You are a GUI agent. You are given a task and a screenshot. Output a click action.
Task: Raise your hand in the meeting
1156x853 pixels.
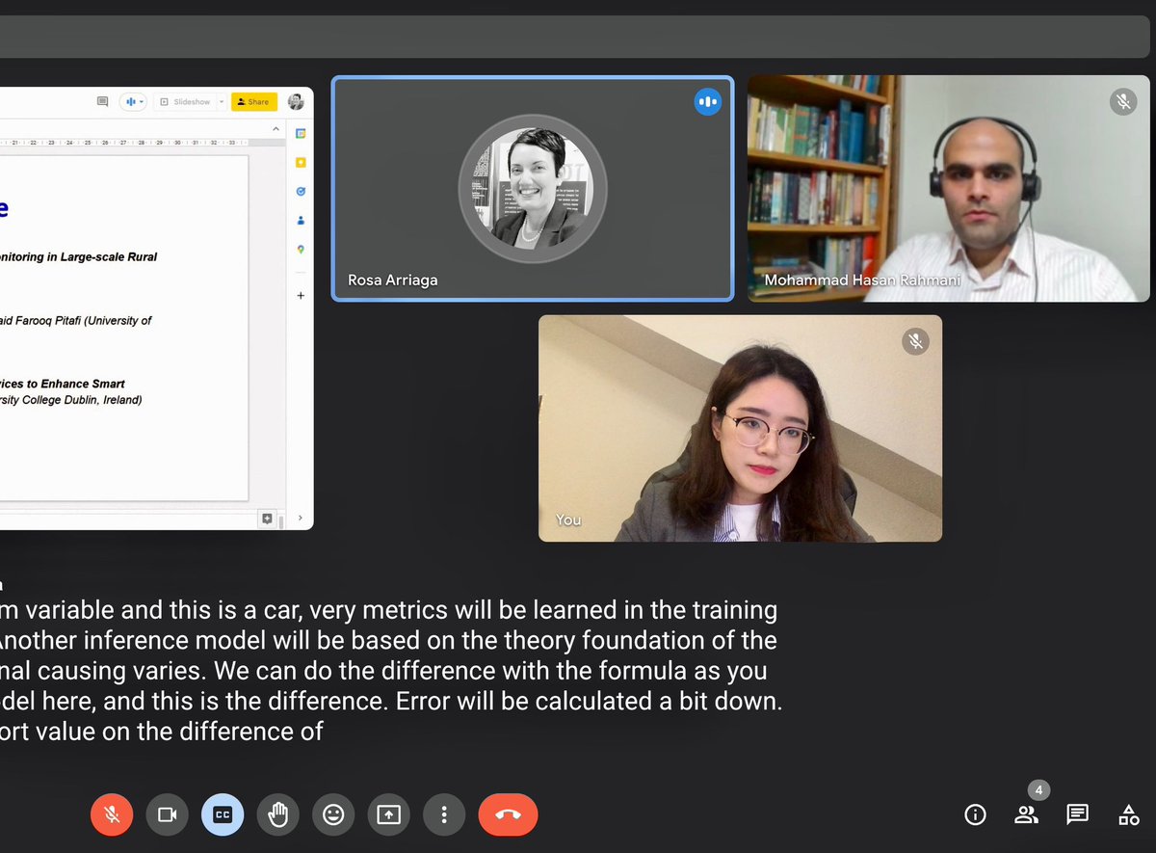tap(277, 814)
